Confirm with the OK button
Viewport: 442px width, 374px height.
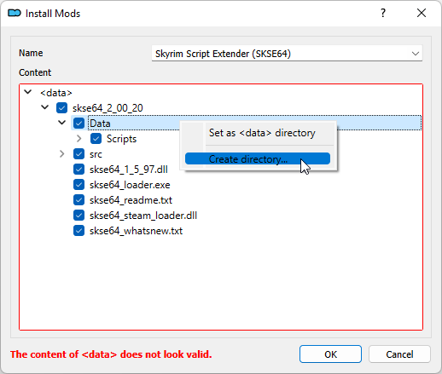coord(330,354)
